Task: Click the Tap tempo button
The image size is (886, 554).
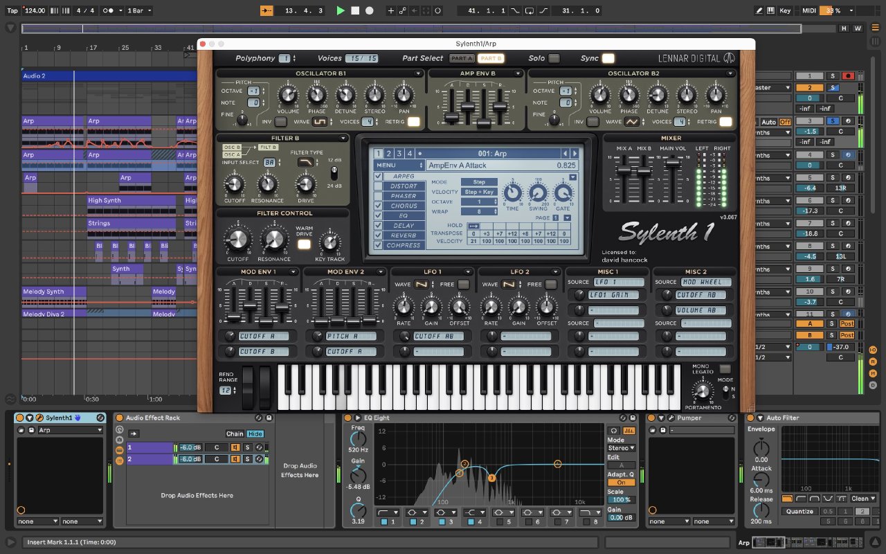Action: [x=12, y=11]
